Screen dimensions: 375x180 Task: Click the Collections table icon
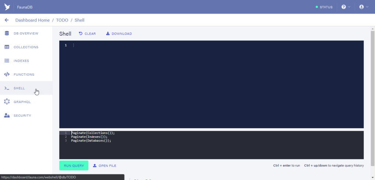coord(7,47)
